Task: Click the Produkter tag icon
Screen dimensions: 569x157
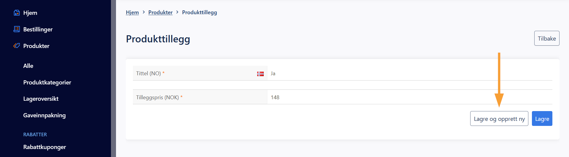Action: point(17,46)
